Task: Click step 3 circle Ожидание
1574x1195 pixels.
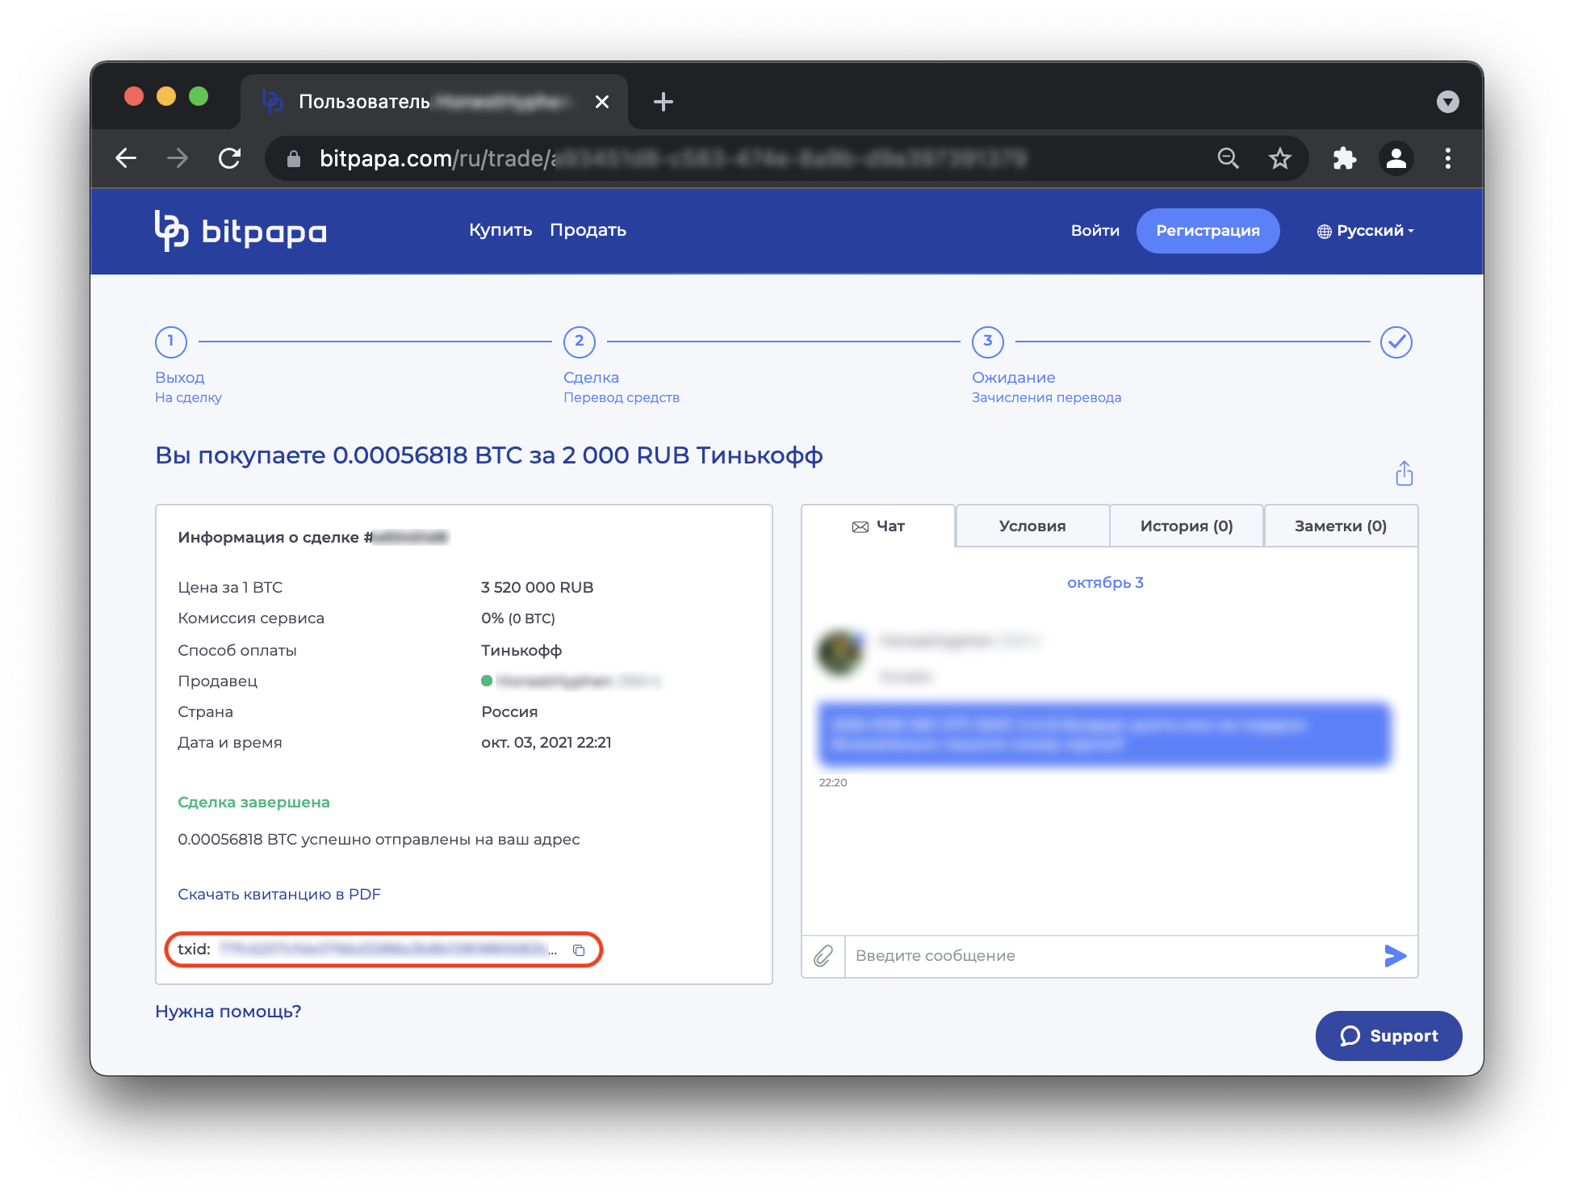Action: 988,342
